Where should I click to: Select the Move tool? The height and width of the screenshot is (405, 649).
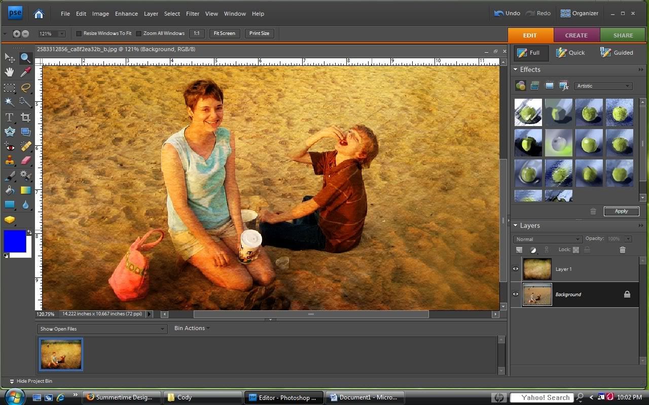tap(9, 58)
